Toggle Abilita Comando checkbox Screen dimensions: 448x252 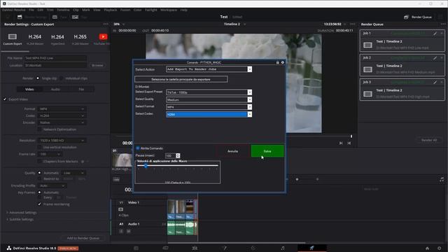tap(138, 148)
